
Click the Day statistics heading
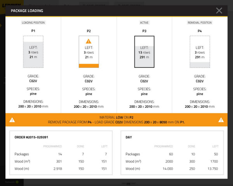coord(129,137)
